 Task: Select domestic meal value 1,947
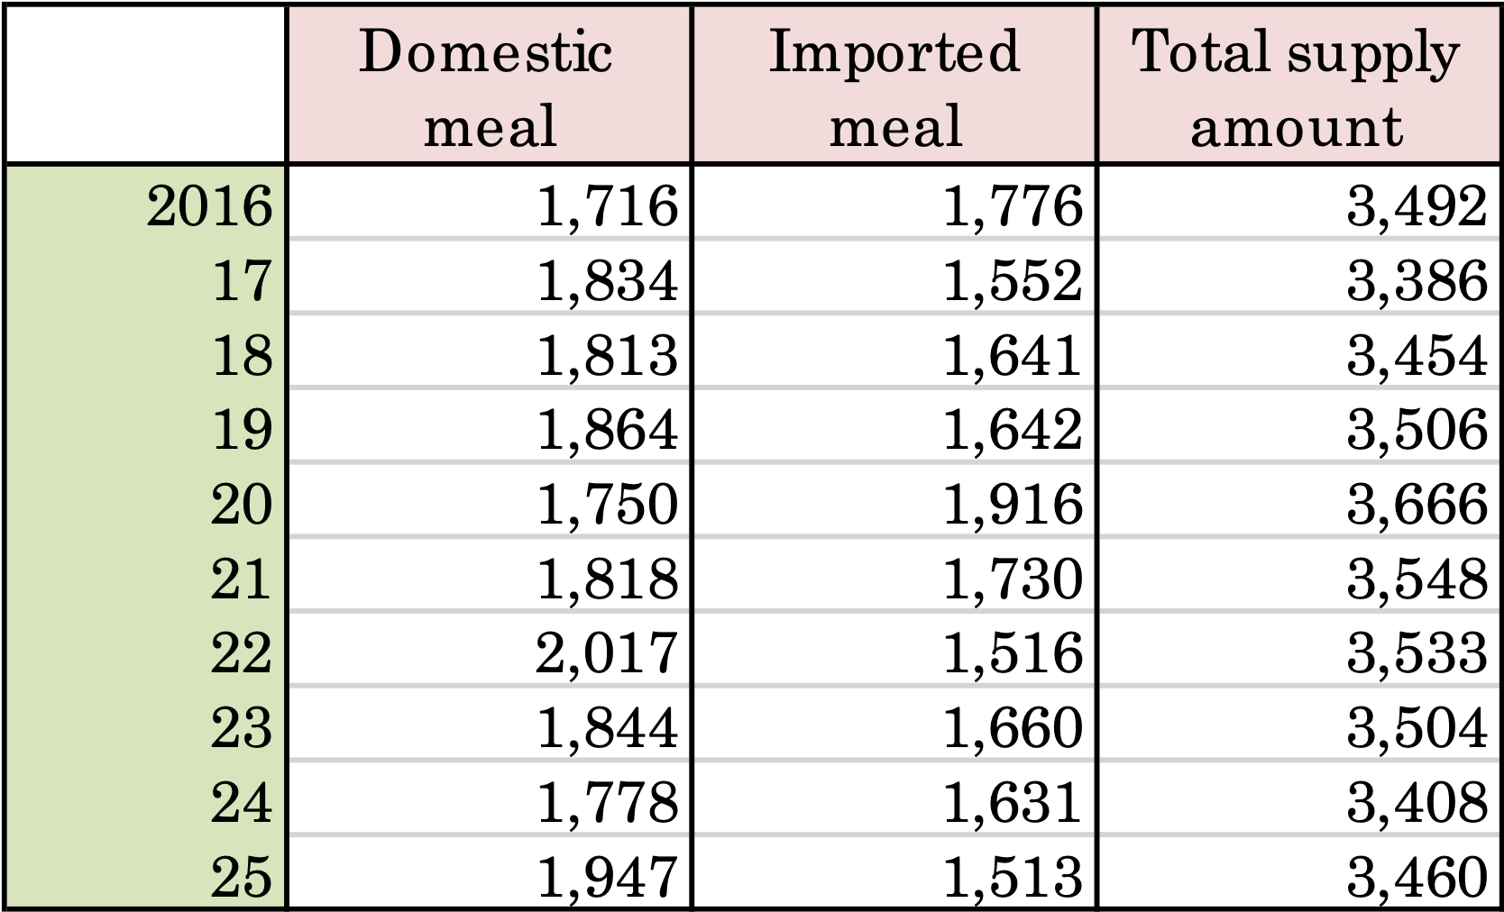(x=606, y=876)
